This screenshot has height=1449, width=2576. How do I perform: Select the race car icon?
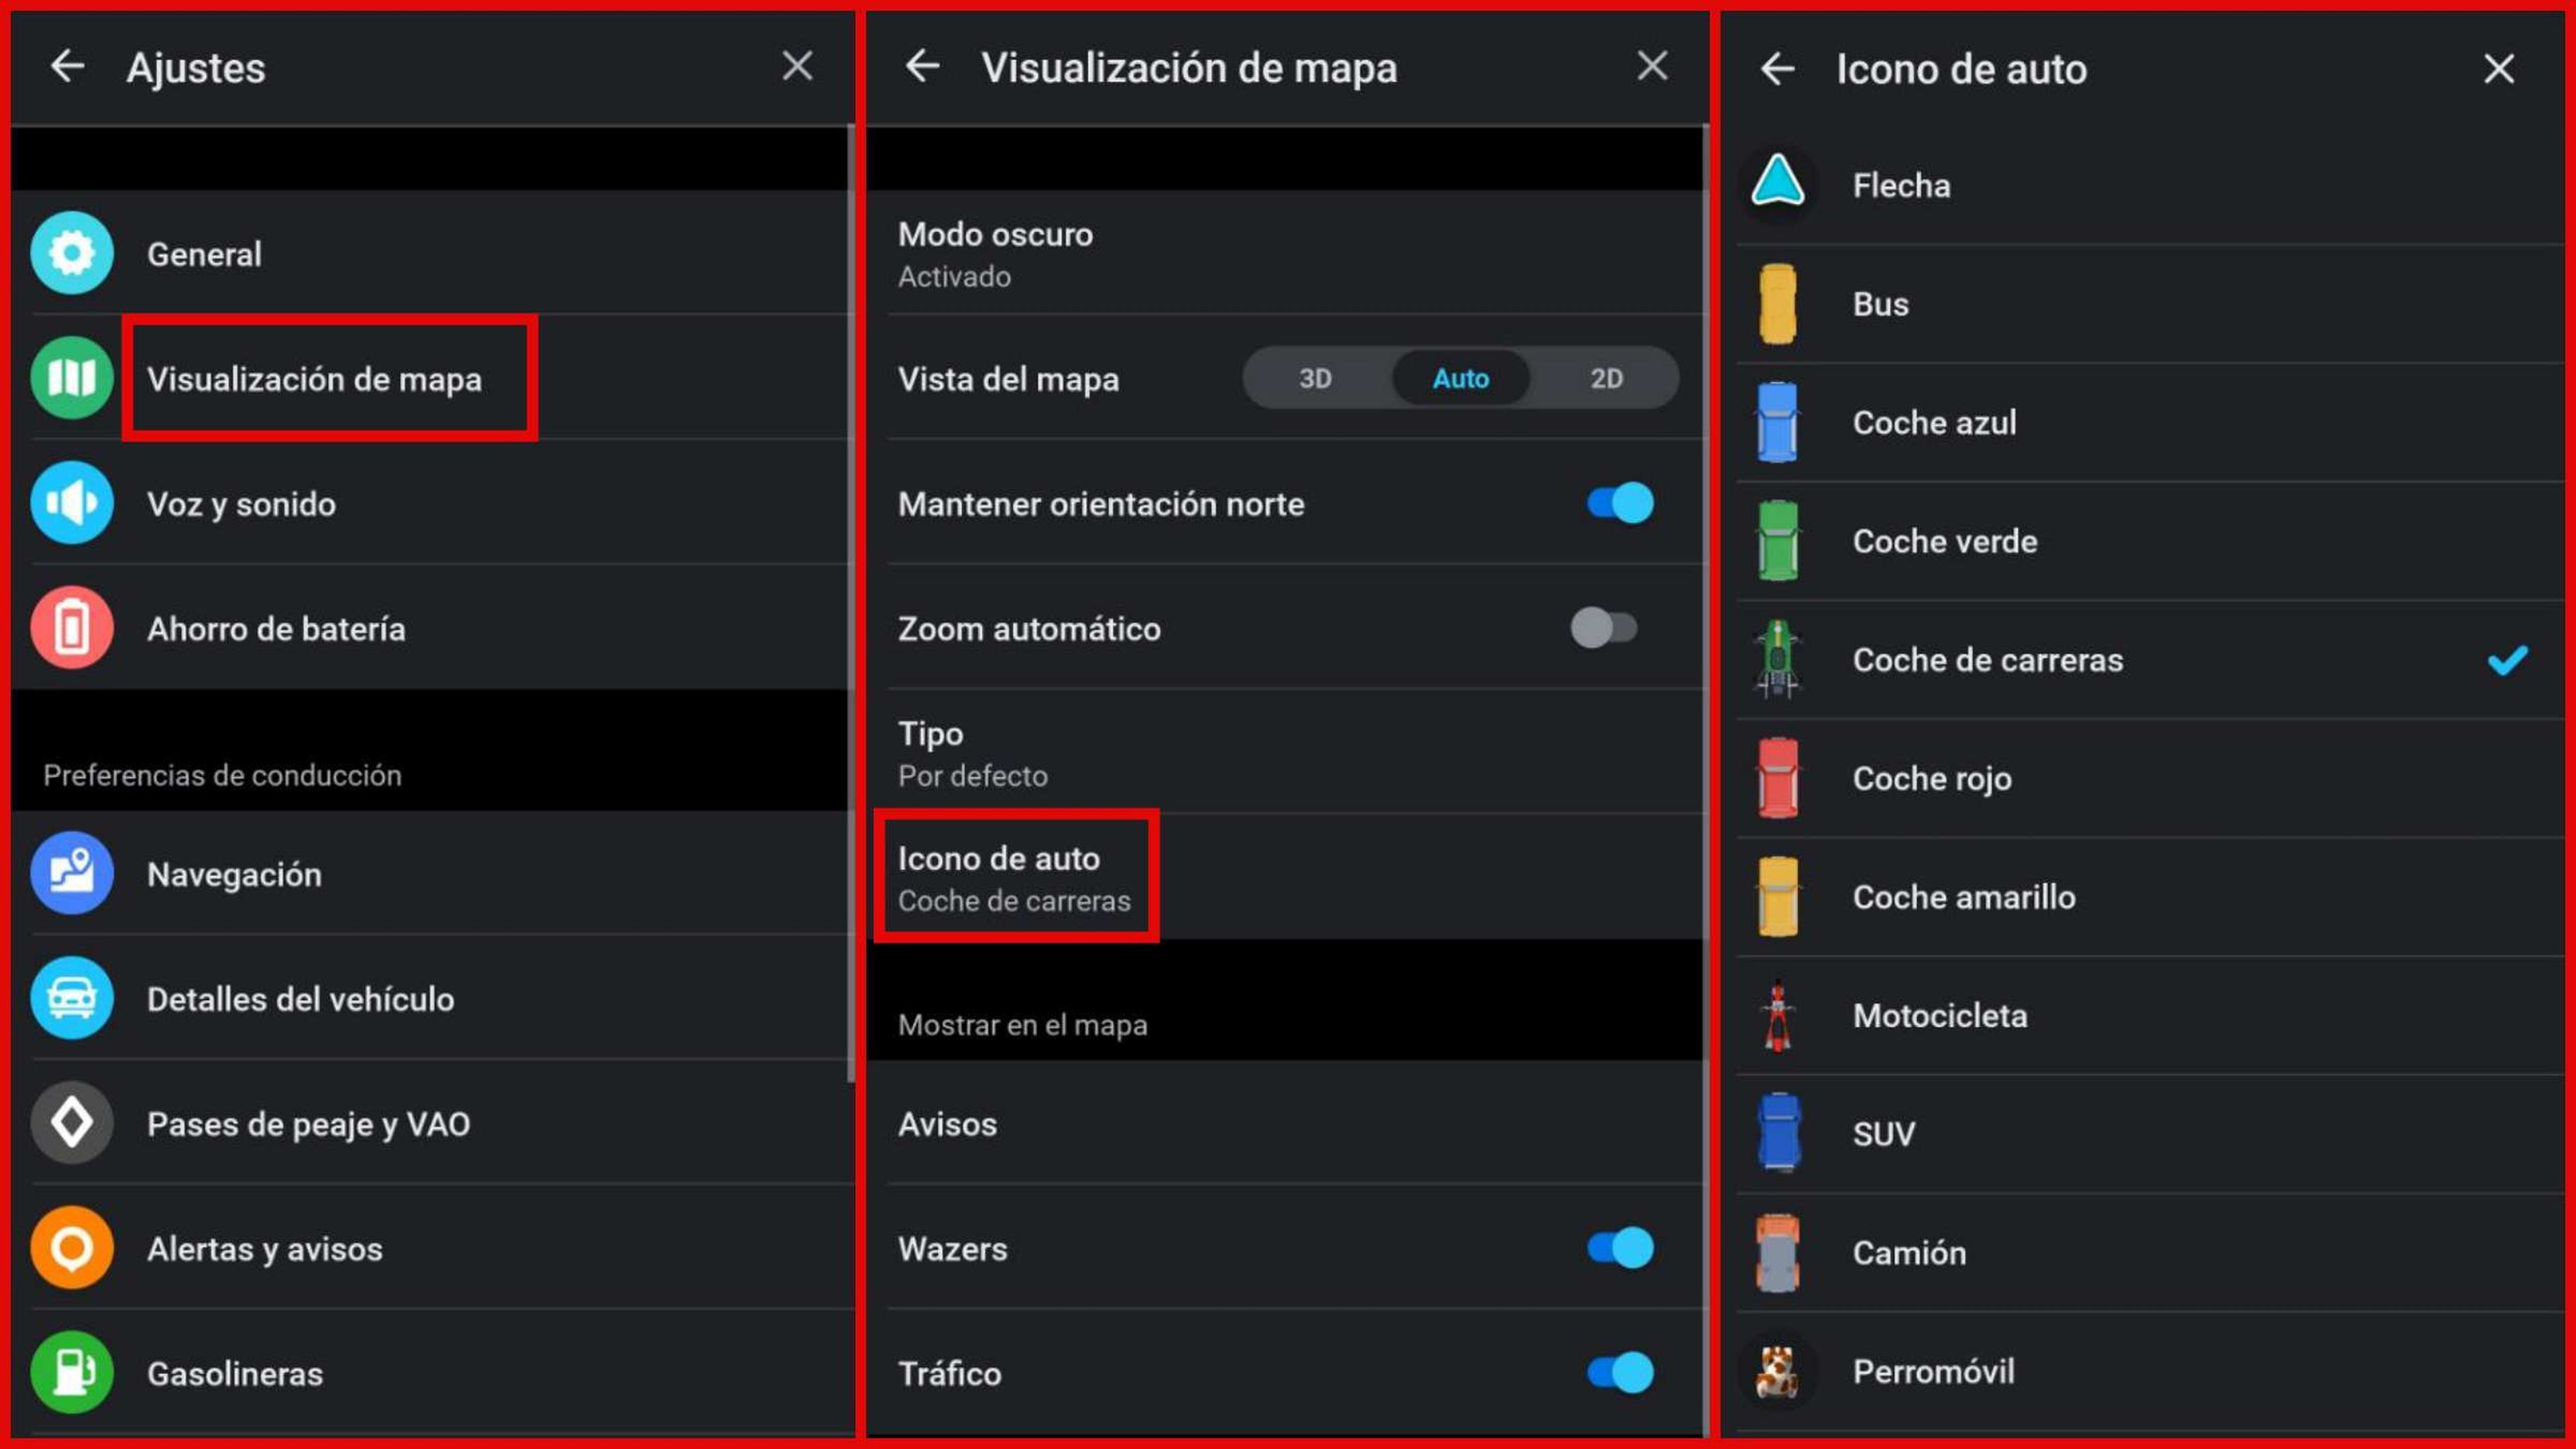pos(1778,659)
